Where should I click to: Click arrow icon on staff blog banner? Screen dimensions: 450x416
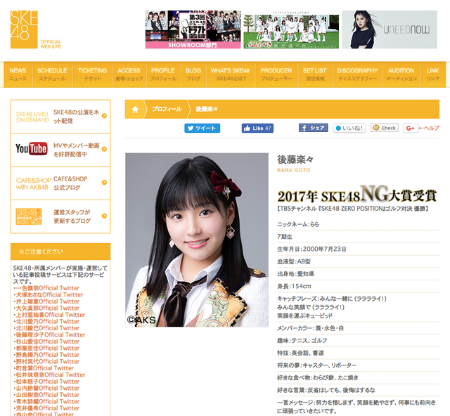104,216
